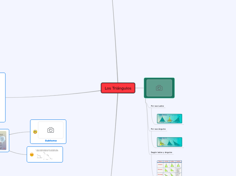Click the branch line descending below Los Triángulos
The image size is (236, 176).
(115, 135)
